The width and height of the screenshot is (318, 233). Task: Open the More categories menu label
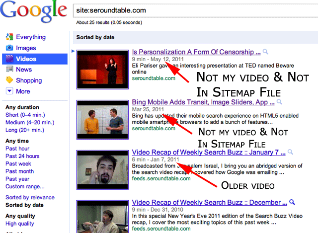pos(23,91)
